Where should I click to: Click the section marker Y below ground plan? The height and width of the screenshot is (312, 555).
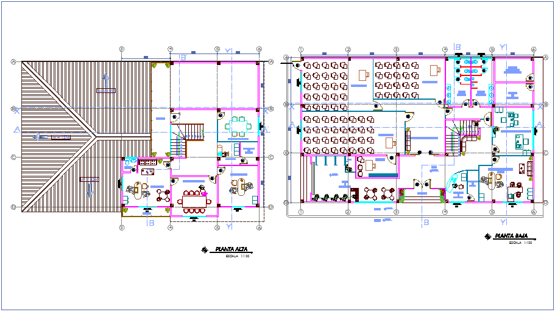point(502,221)
